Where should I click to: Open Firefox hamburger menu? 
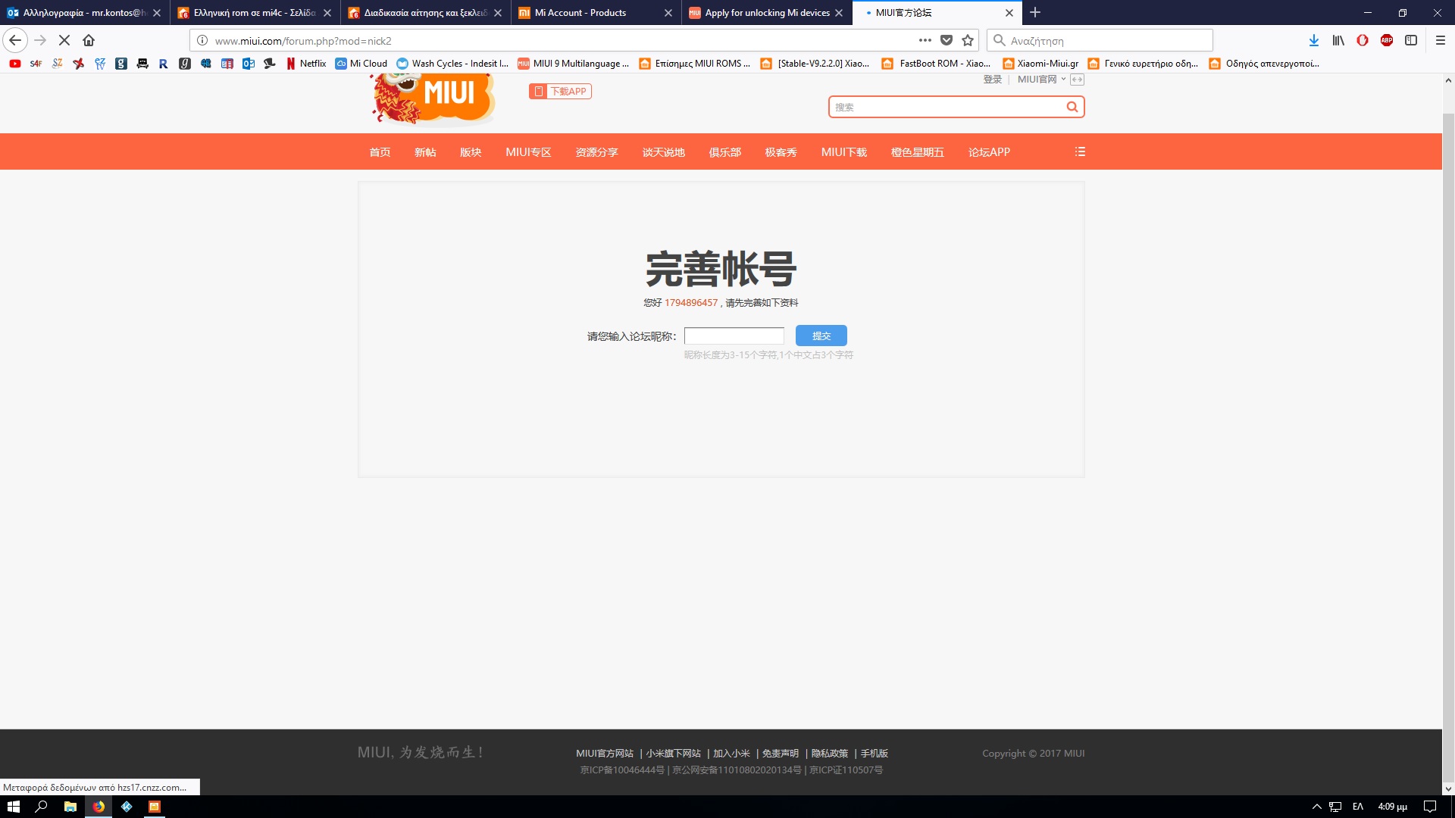(1441, 41)
